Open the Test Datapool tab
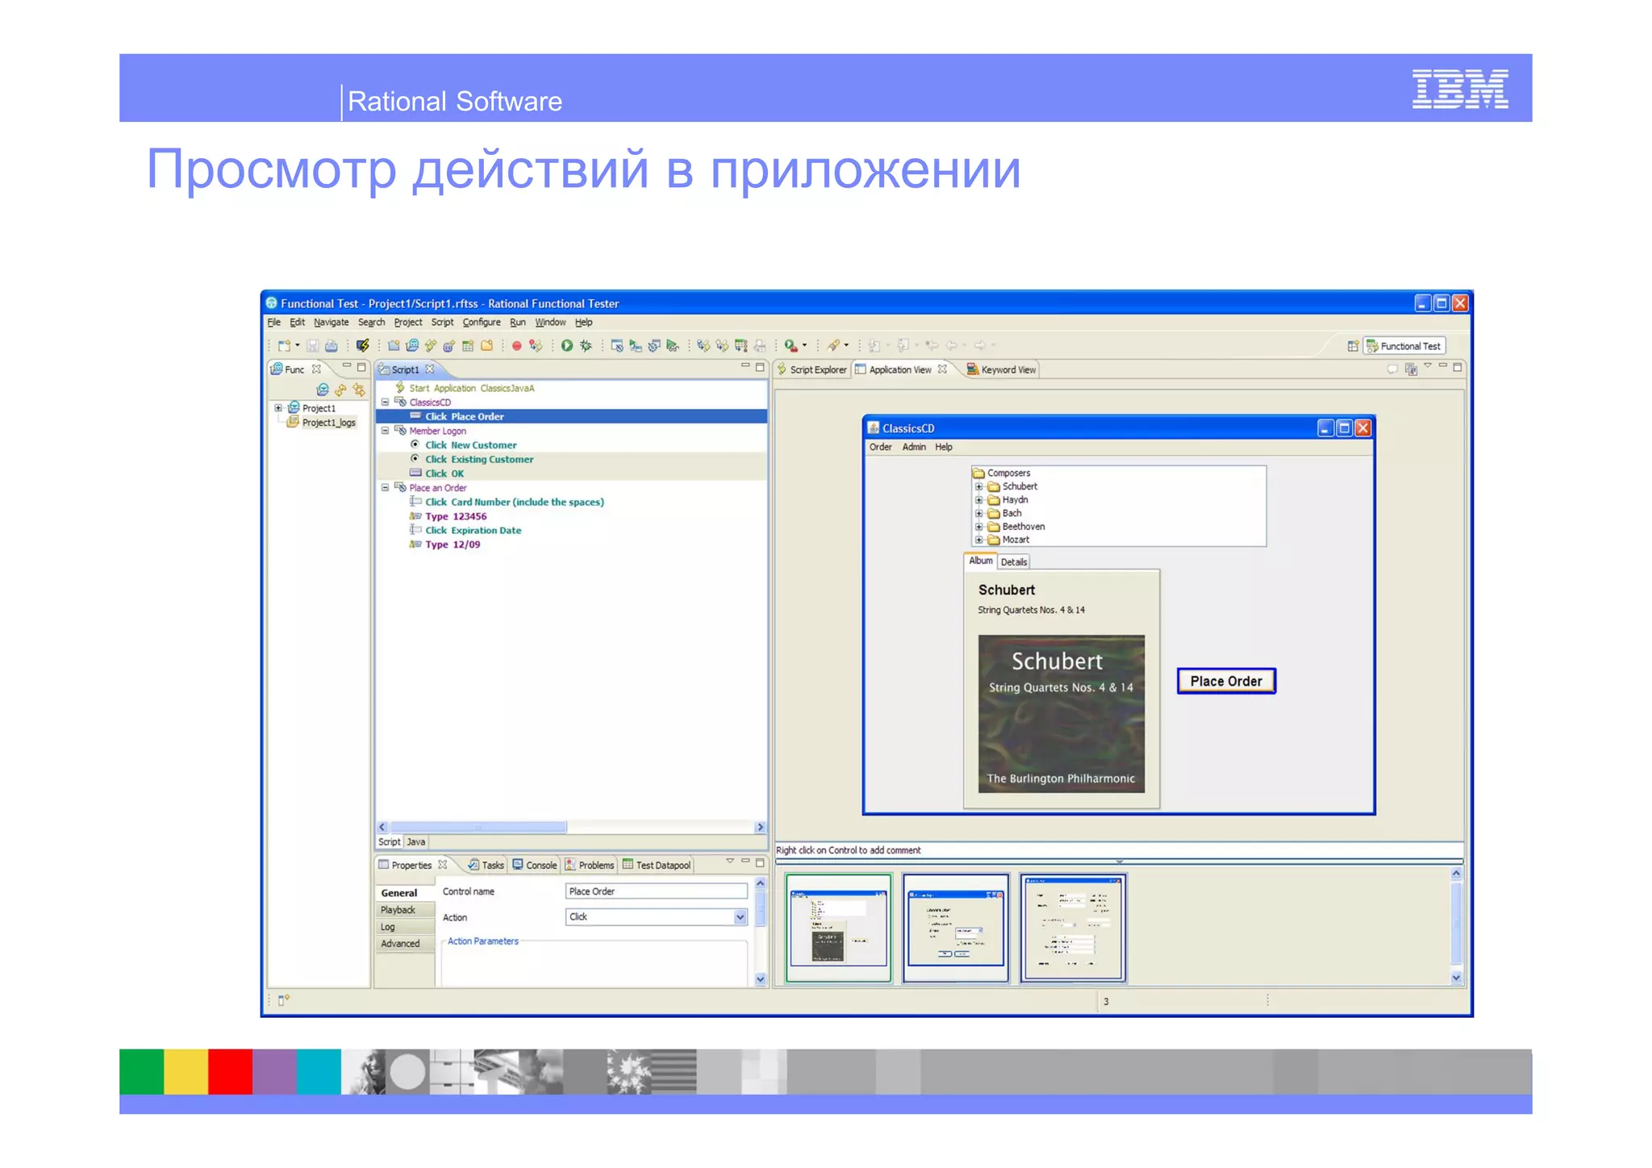Image resolution: width=1652 pixels, height=1168 pixels. pos(657,865)
